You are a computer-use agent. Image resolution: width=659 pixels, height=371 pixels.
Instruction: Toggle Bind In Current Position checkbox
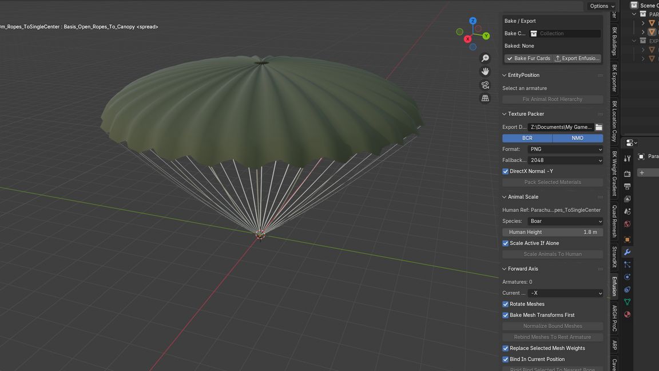505,359
